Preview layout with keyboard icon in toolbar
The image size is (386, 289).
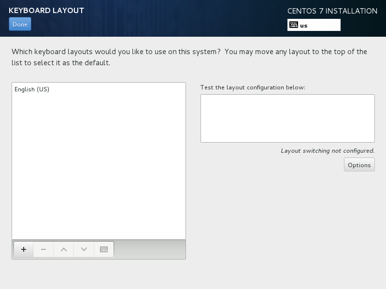(104, 249)
